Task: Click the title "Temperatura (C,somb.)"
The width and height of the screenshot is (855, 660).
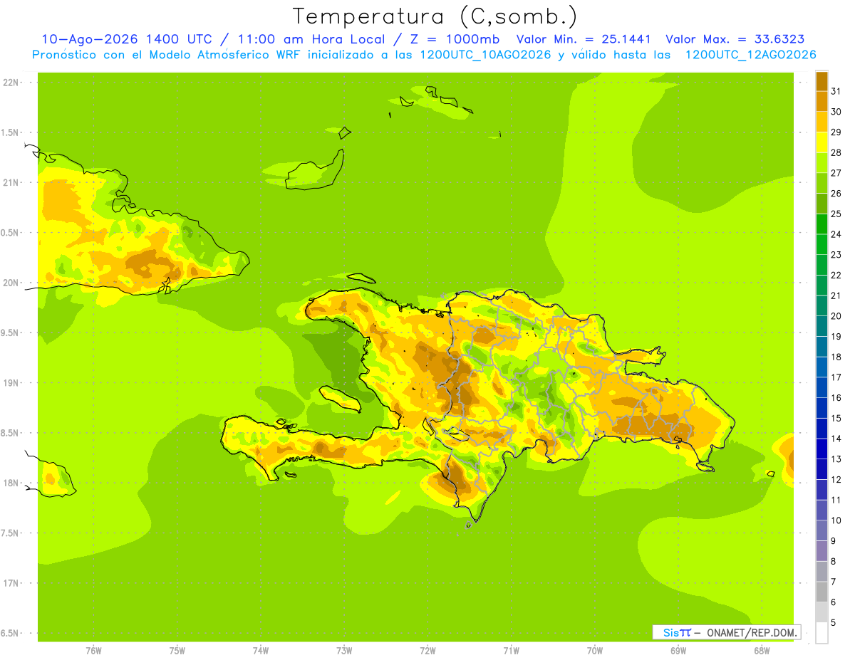Action: click(x=435, y=17)
